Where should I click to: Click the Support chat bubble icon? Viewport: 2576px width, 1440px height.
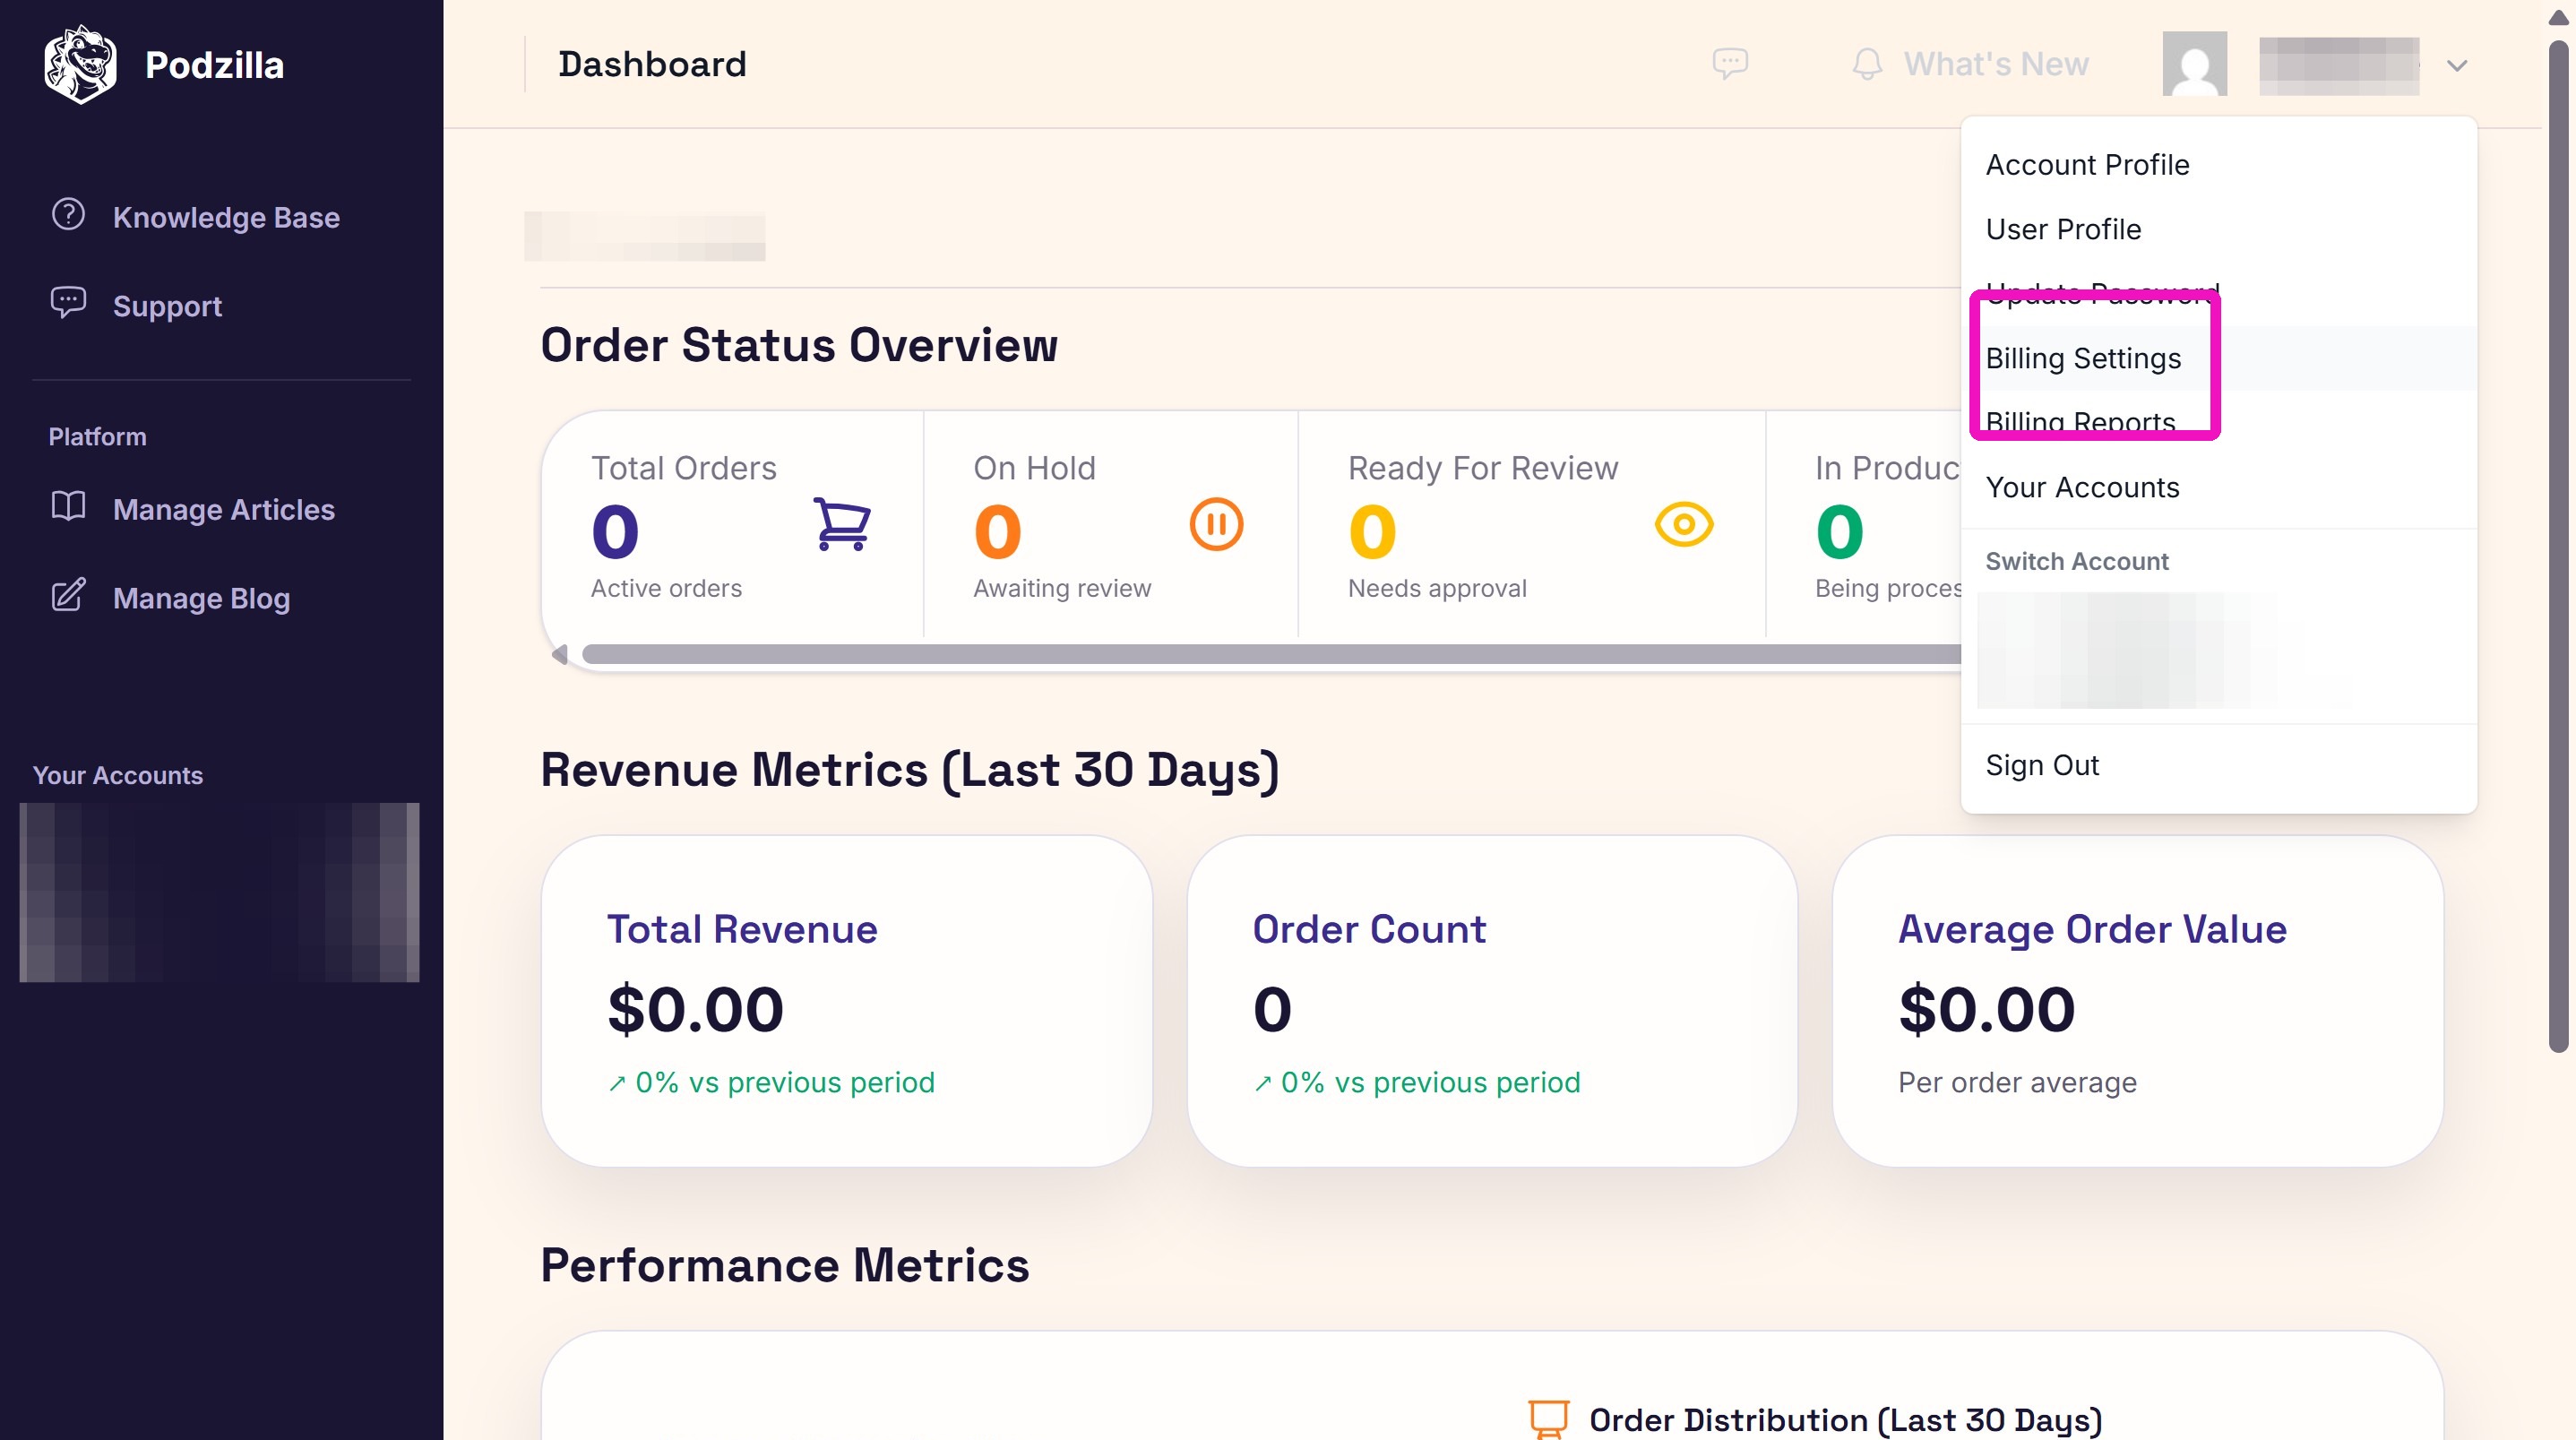pos(68,303)
